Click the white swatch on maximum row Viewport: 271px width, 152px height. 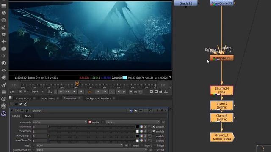pos(137,131)
